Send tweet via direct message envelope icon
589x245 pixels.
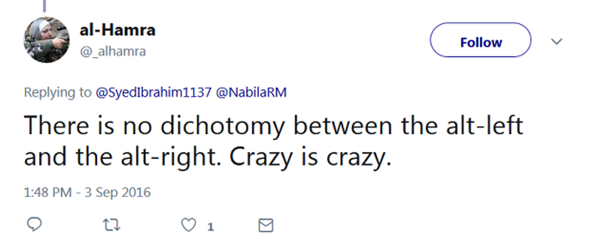[265, 225]
